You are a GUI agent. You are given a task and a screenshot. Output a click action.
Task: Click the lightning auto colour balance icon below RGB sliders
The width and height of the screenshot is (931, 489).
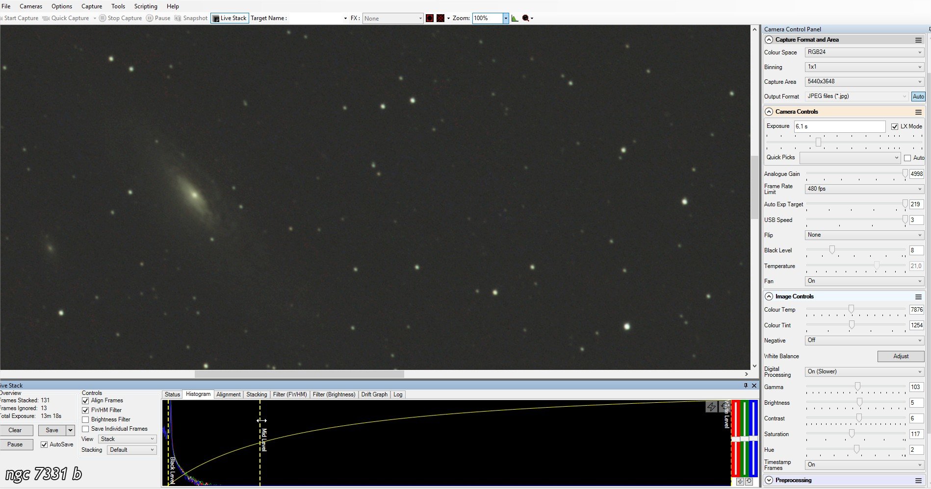point(740,481)
